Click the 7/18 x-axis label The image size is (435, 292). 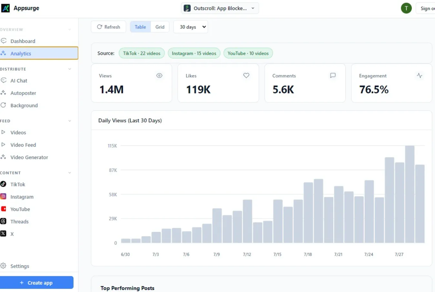pyautogui.click(x=308, y=255)
